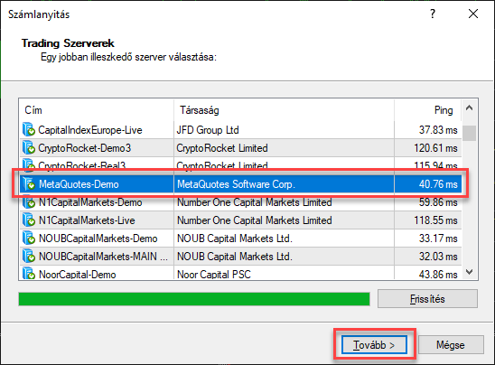Click the 59.86 ms ping value
The height and width of the screenshot is (365, 495).
coord(438,202)
